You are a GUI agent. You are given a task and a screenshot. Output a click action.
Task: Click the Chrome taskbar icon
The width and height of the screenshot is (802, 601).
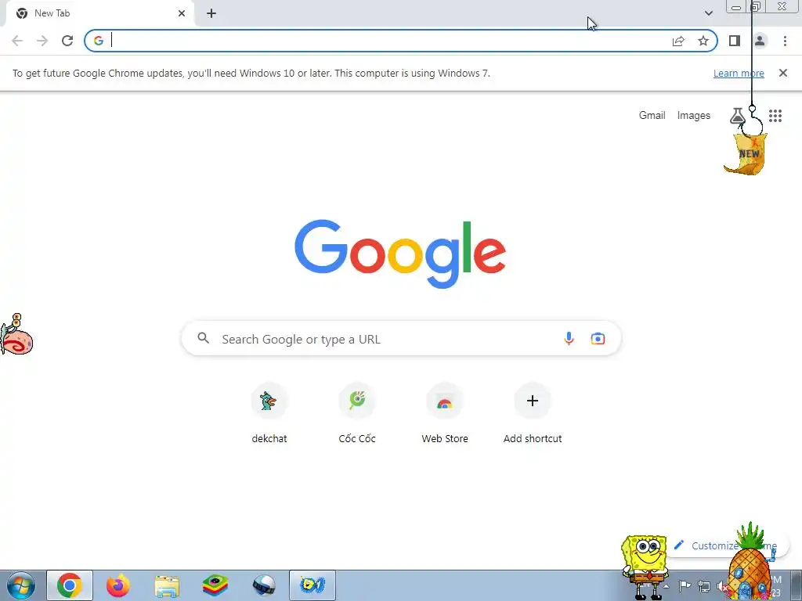tap(70, 585)
